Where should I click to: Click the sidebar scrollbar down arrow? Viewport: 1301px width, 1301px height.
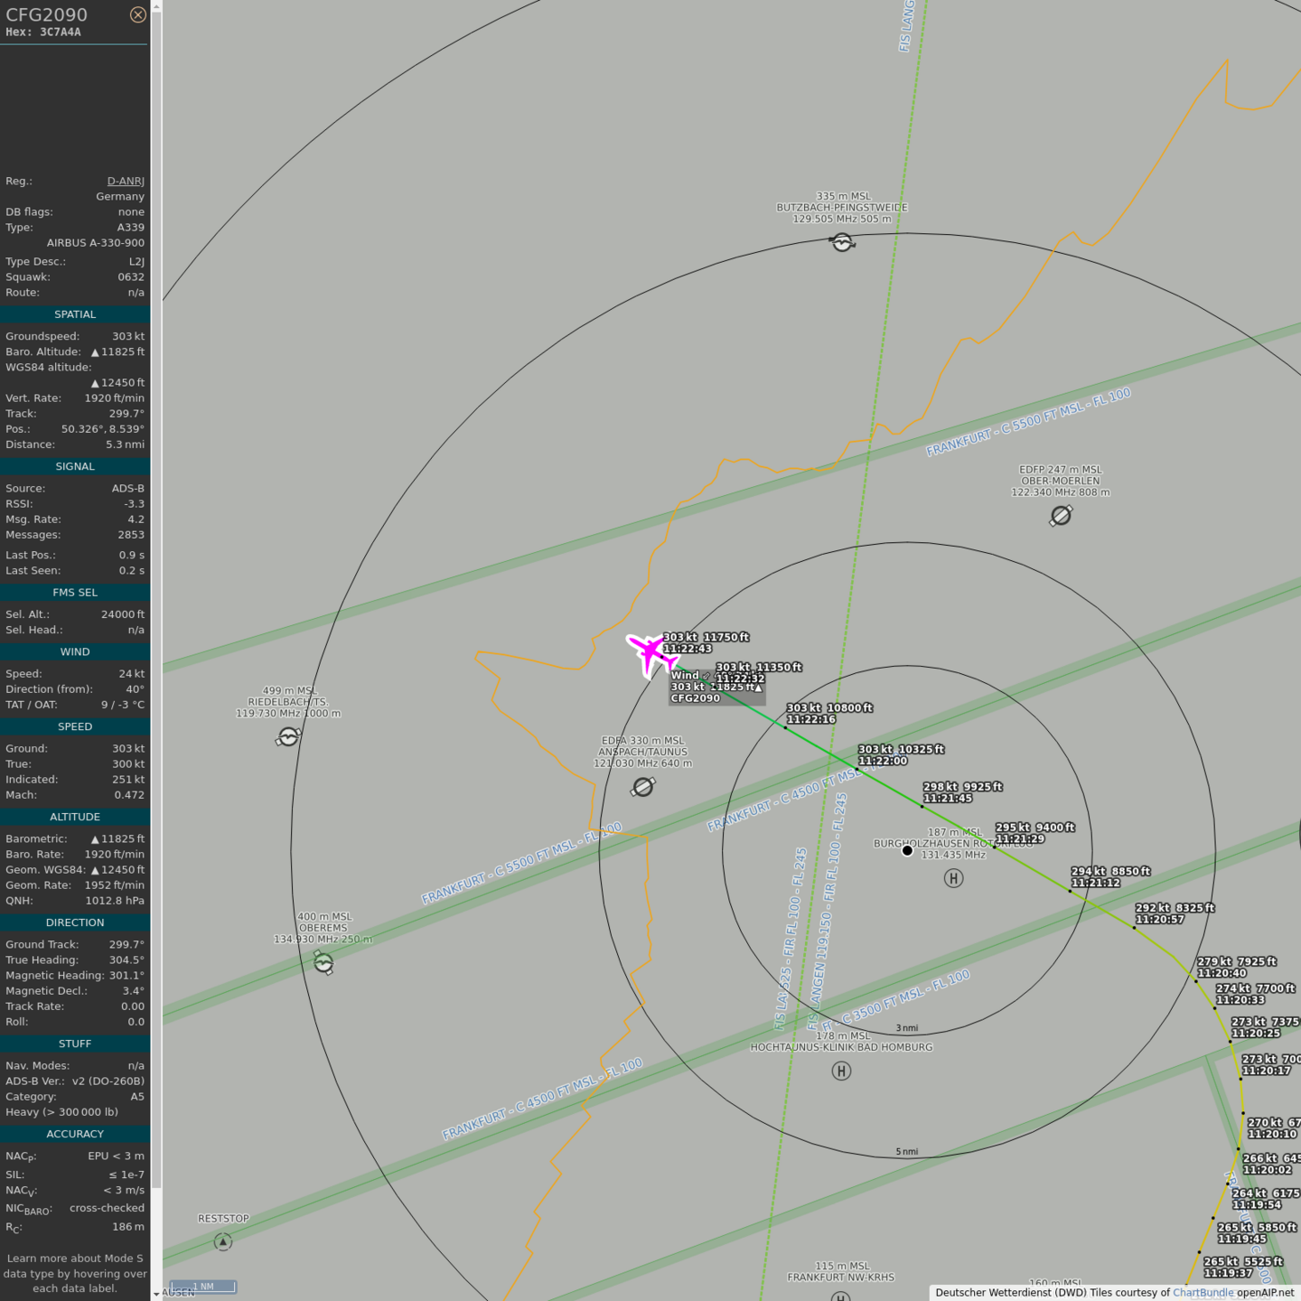coord(156,1294)
